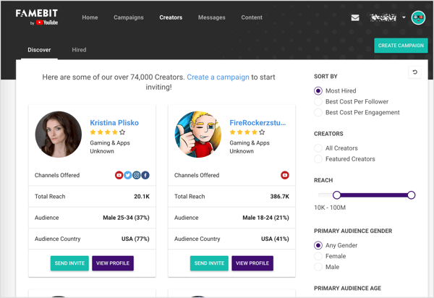The width and height of the screenshot is (434, 298).
Task: Click 'USA (41%)' audience country value
Action: (275, 239)
